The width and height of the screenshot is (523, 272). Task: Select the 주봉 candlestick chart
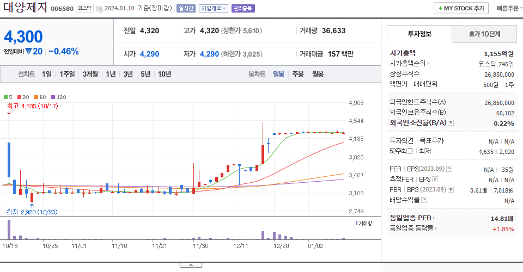pos(298,74)
